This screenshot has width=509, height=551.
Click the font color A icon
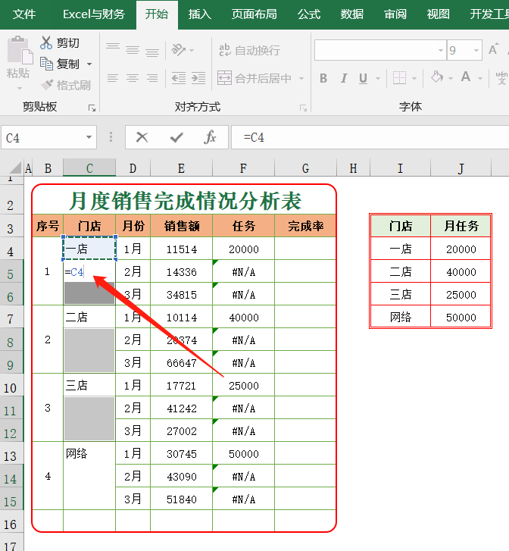466,77
